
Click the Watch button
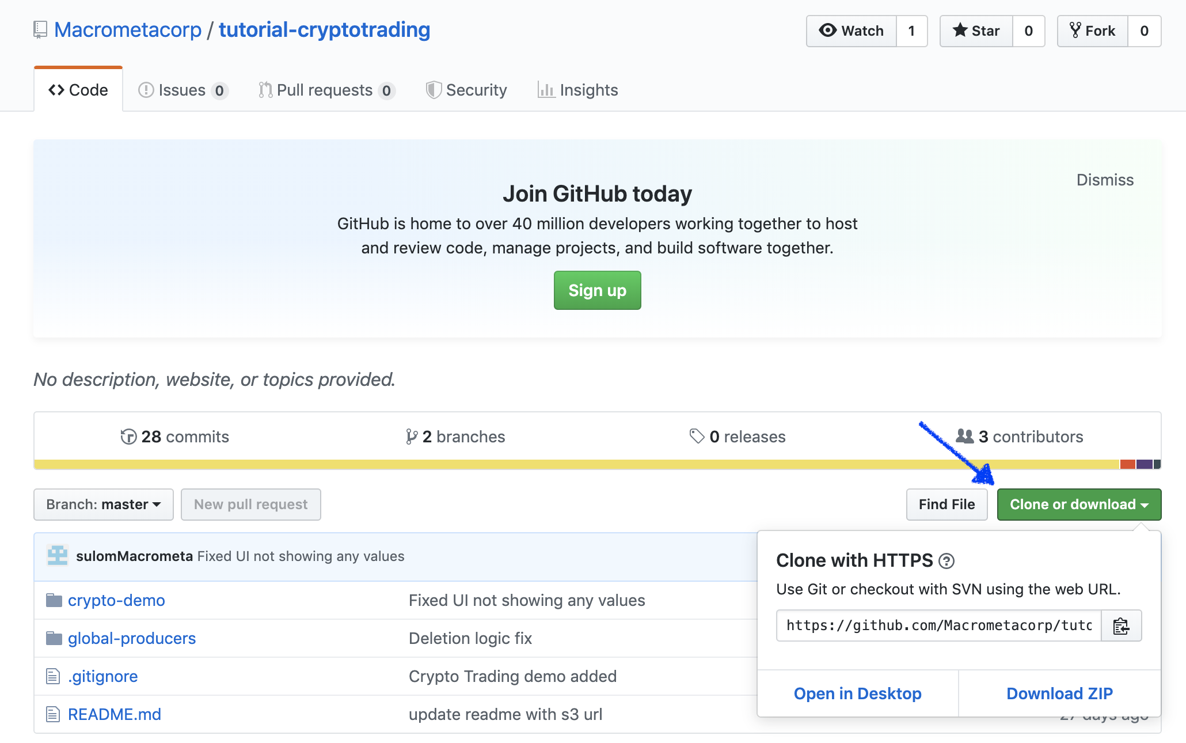click(852, 31)
